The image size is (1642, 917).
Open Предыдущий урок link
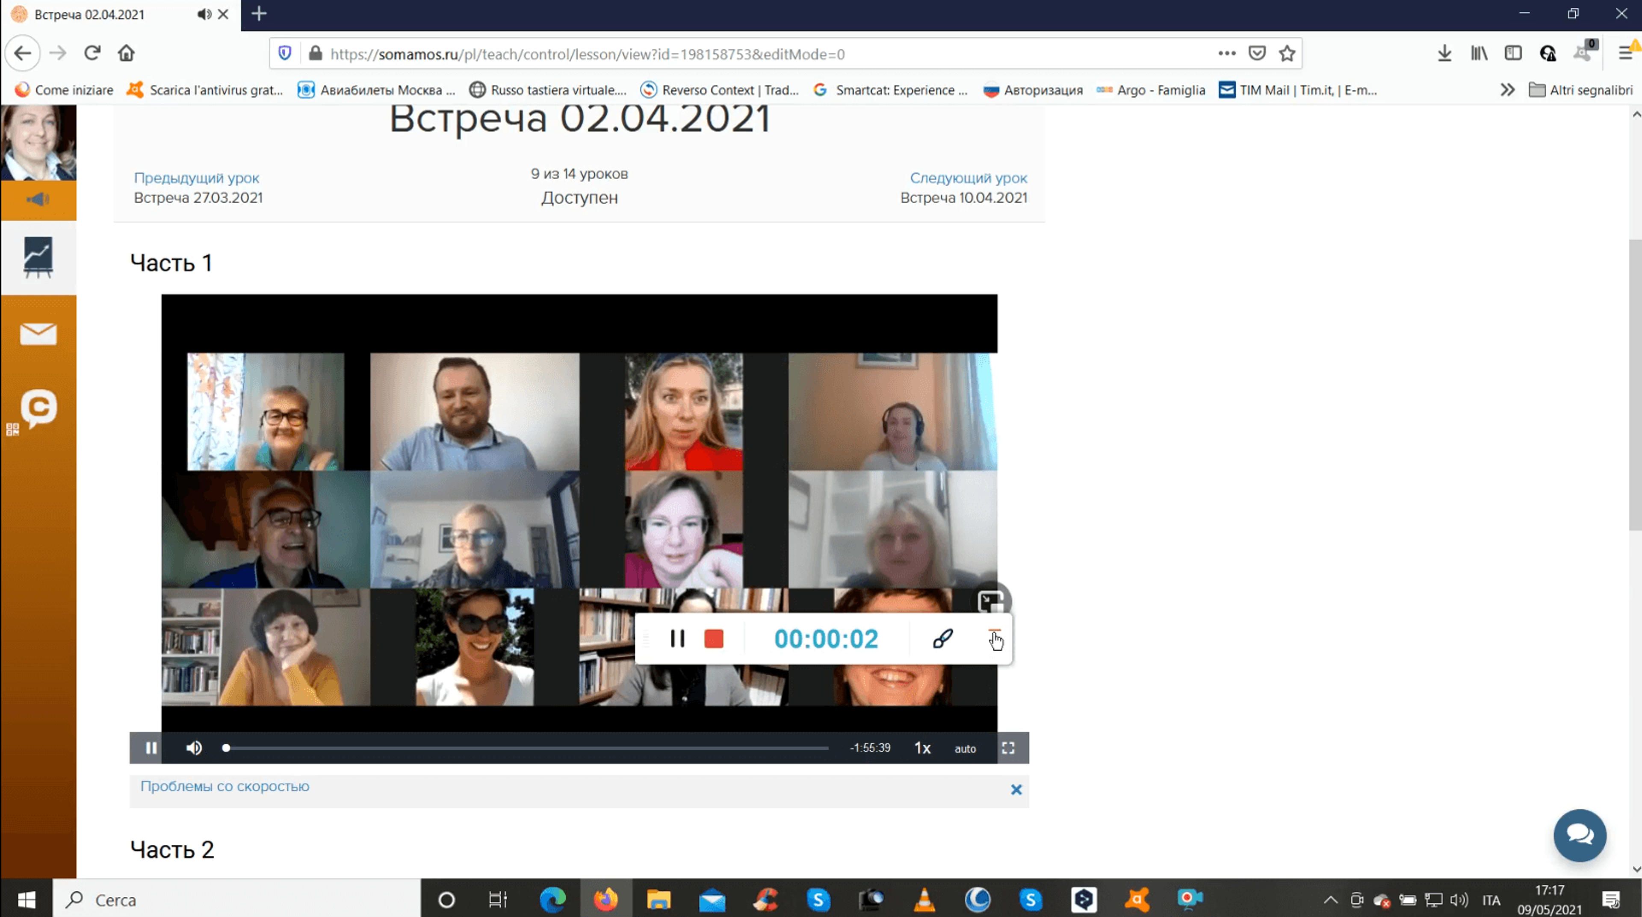point(196,178)
